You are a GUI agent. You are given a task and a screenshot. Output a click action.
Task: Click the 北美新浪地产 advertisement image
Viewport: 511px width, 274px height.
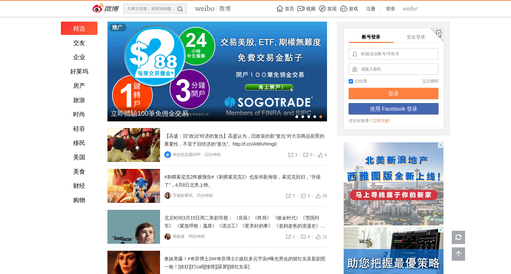click(x=394, y=184)
